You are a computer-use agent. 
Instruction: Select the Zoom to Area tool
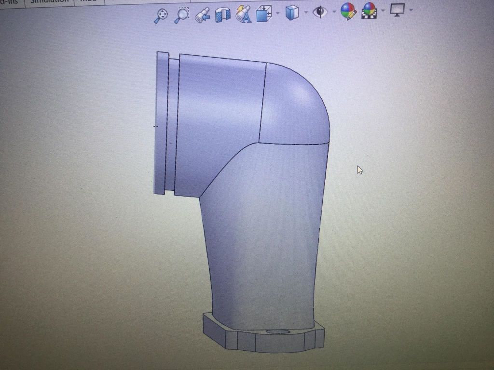(x=181, y=14)
